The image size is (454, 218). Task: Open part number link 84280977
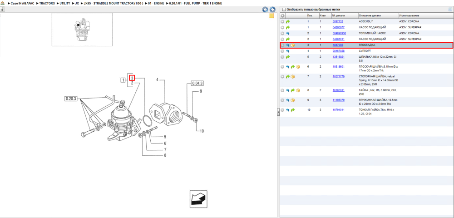pos(339,27)
